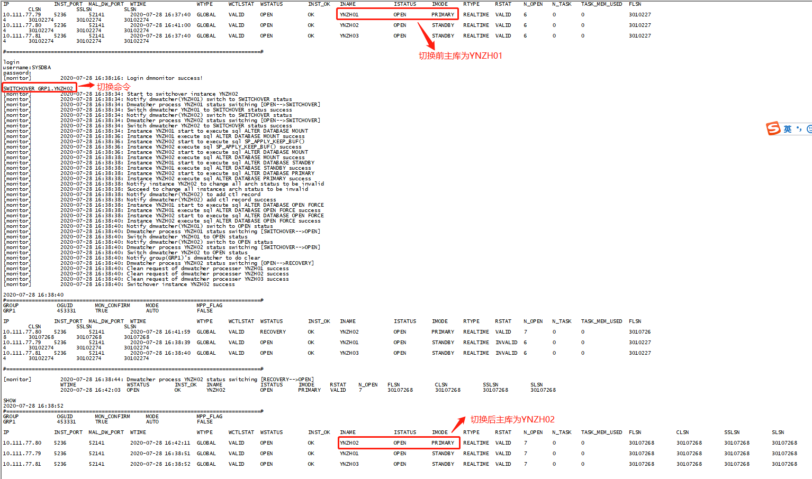Select 'YNZH01 status switching [SWITCHOVER-->OPEN]' line
812x479 pixels.
223,232
